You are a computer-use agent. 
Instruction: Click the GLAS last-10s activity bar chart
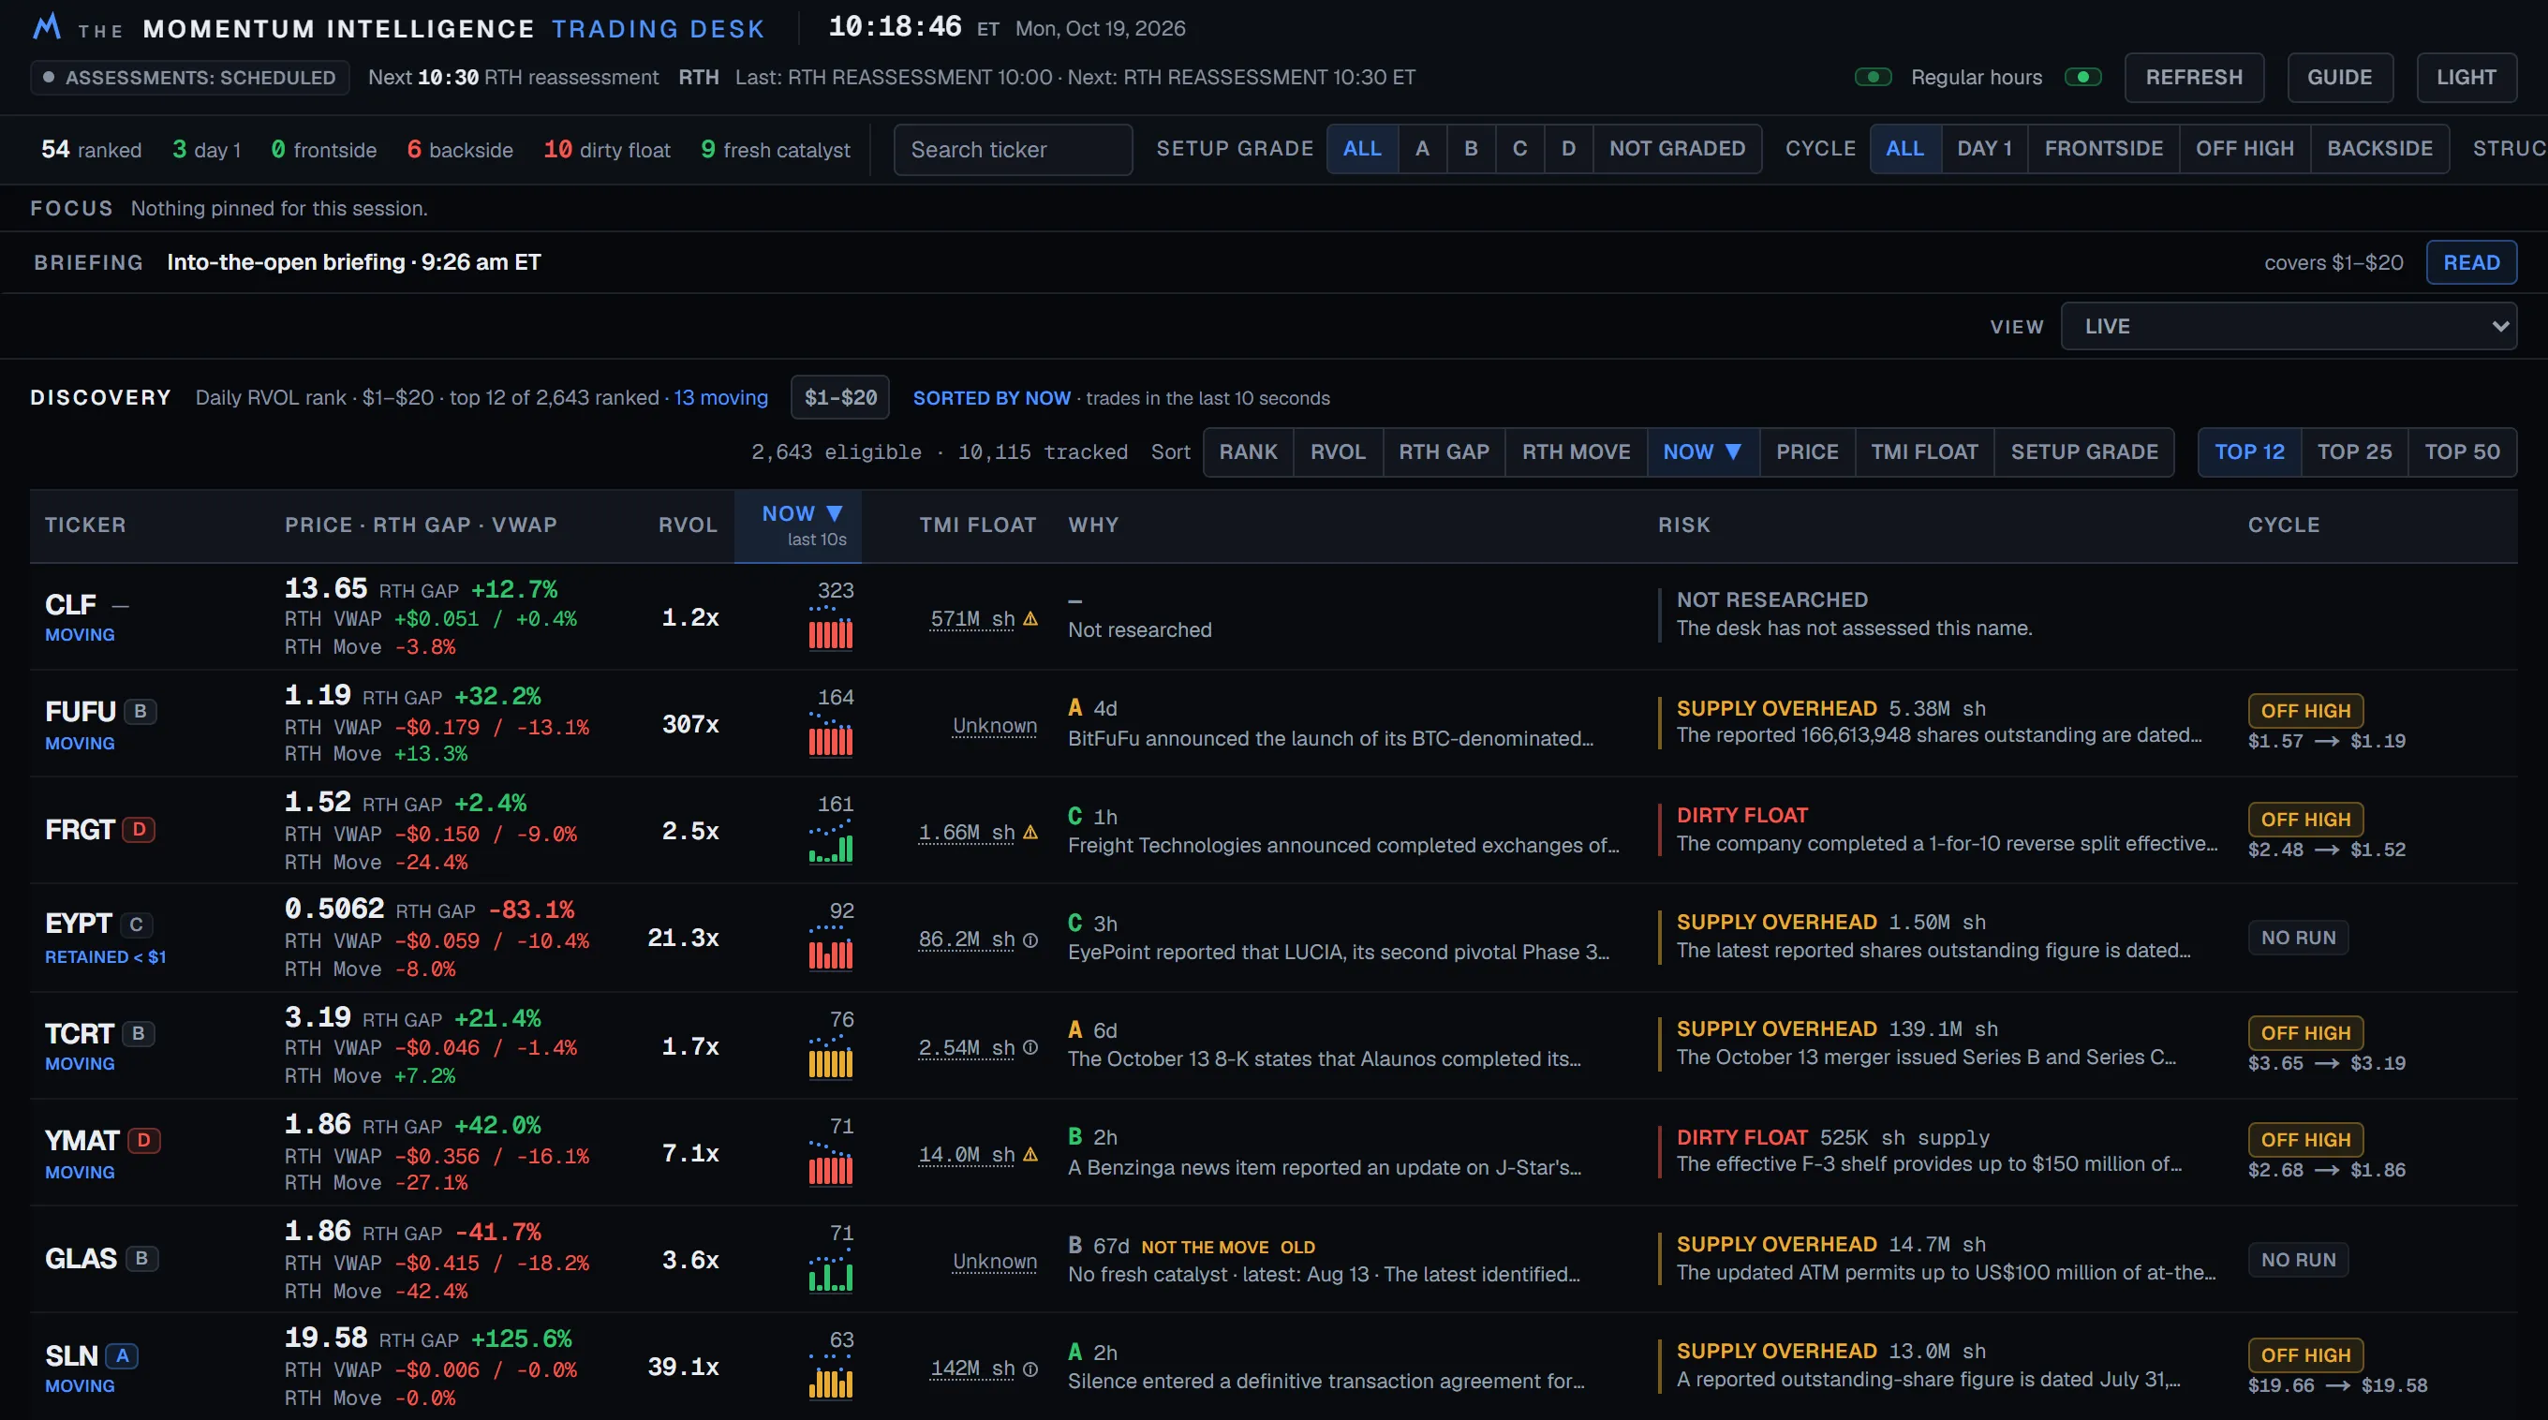pyautogui.click(x=831, y=1270)
